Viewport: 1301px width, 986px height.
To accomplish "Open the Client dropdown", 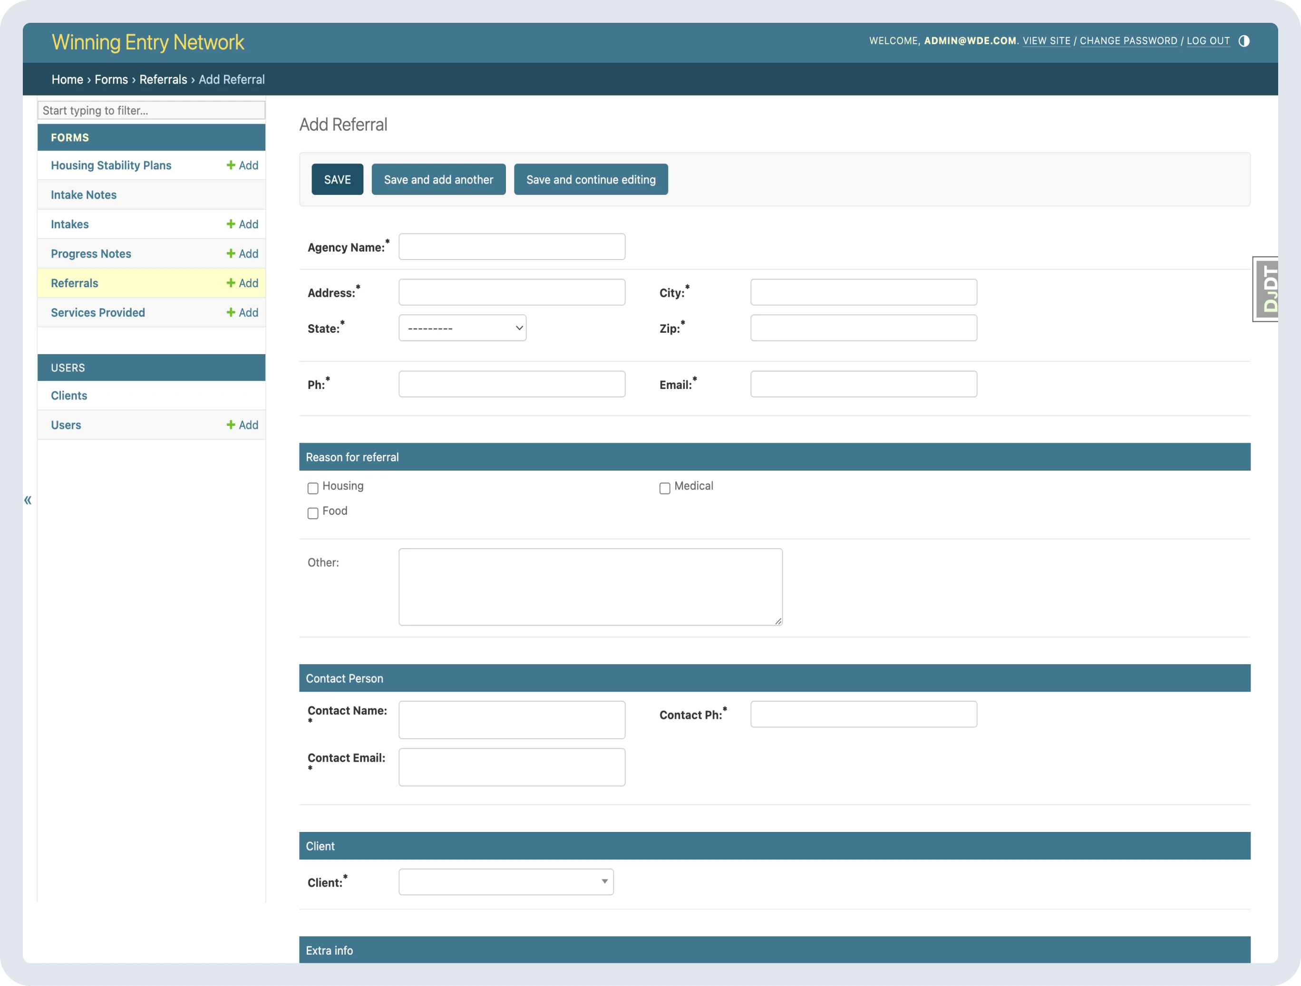I will coord(506,881).
